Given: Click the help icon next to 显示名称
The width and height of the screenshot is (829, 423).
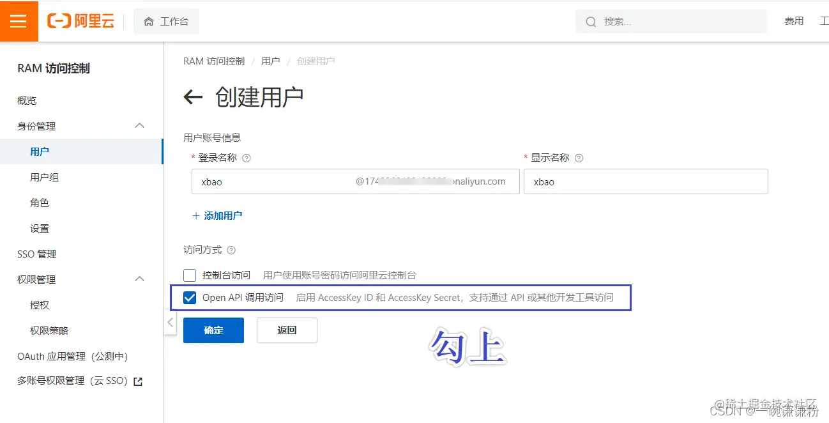Looking at the screenshot, I should click(579, 158).
